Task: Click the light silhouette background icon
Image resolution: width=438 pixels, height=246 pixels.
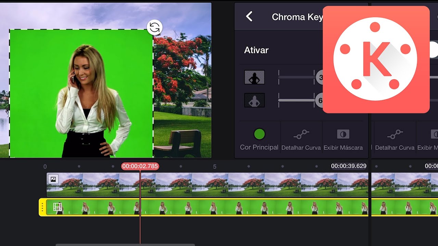Action: point(254,100)
